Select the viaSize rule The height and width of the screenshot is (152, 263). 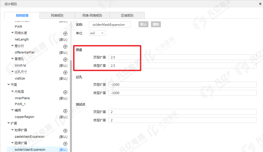[20, 78]
